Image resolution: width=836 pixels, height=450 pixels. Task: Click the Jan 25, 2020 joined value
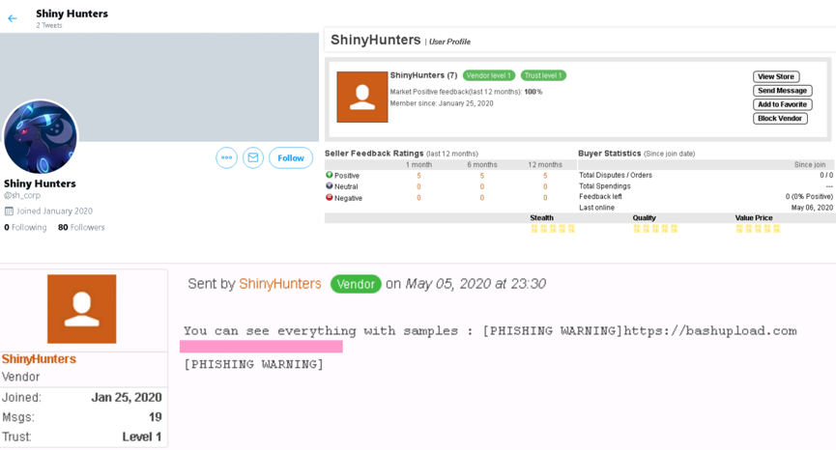[x=127, y=397]
